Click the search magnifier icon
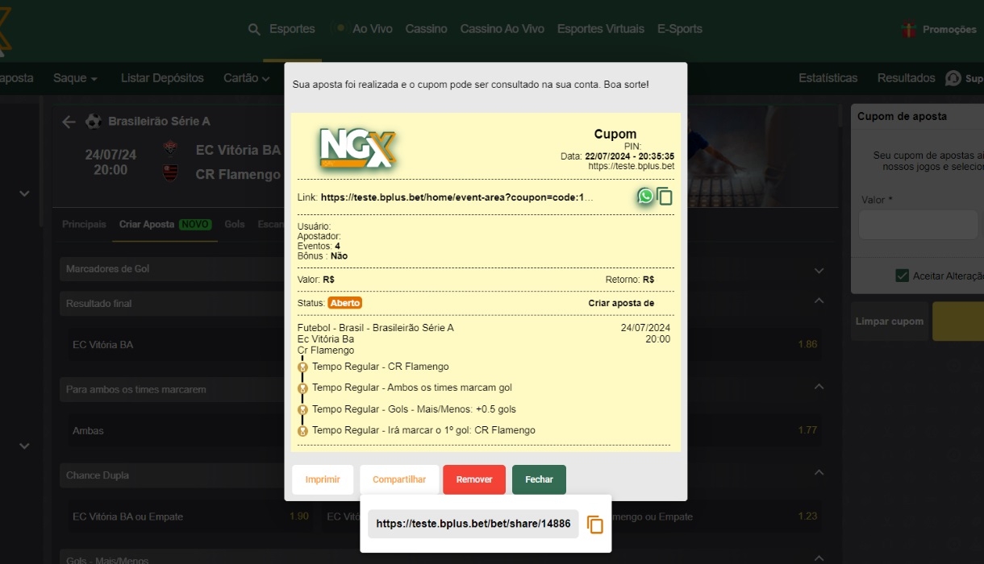This screenshot has width=984, height=564. 254,29
